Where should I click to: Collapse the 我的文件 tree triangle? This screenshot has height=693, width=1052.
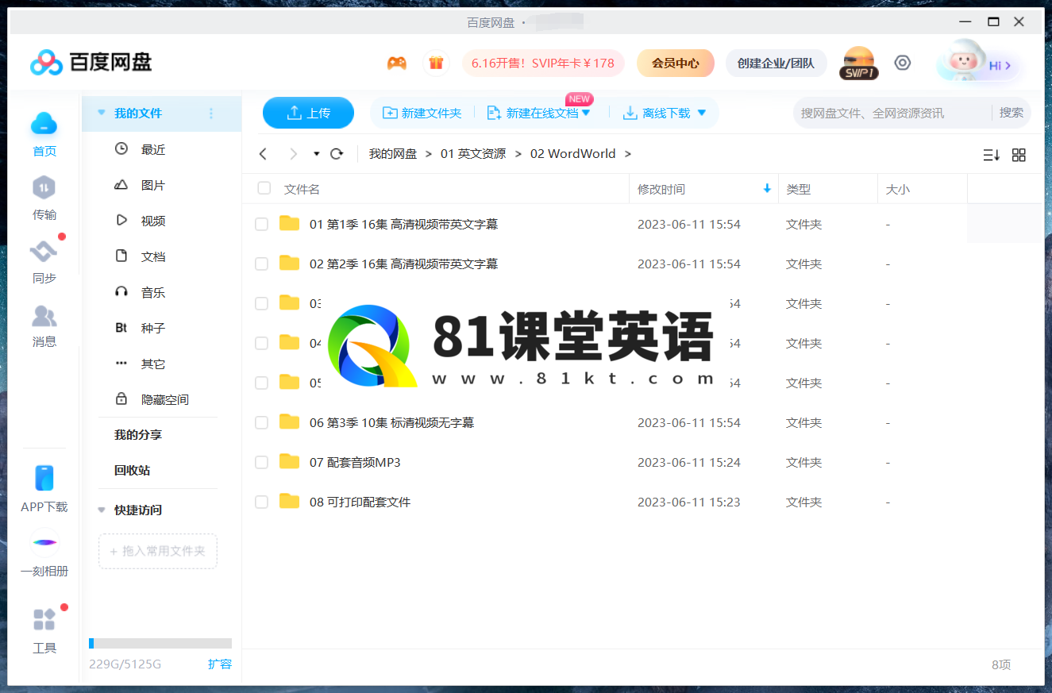101,114
